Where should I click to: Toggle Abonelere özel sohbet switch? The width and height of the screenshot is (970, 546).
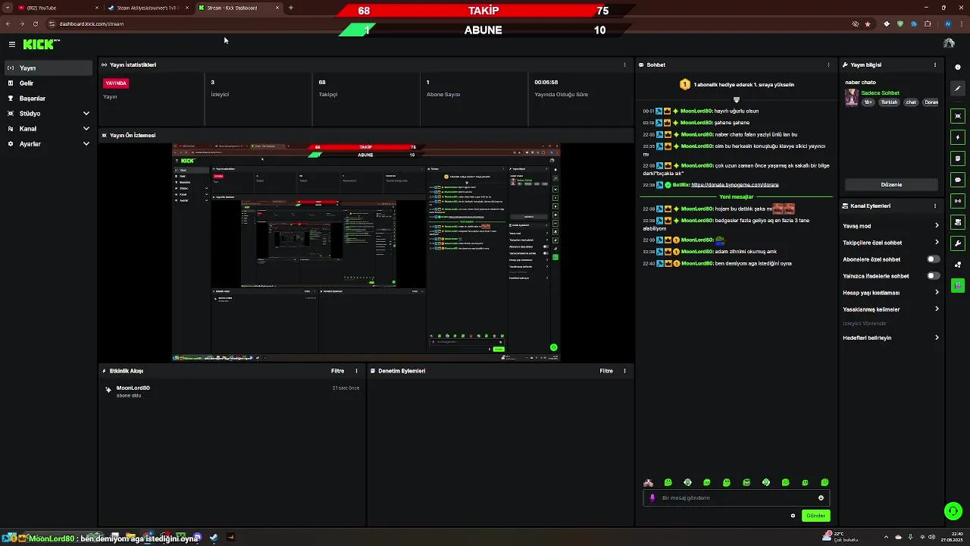point(934,259)
